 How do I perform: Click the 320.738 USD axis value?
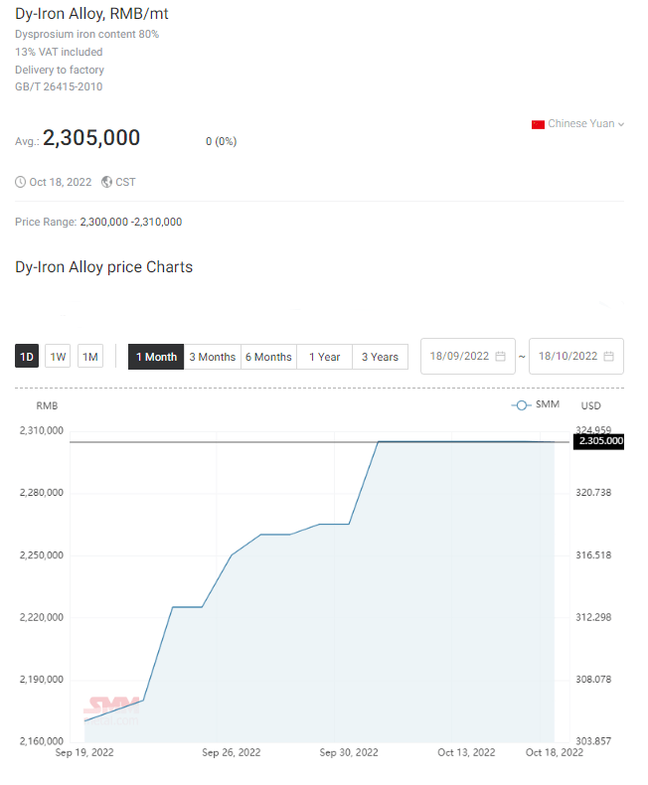593,493
